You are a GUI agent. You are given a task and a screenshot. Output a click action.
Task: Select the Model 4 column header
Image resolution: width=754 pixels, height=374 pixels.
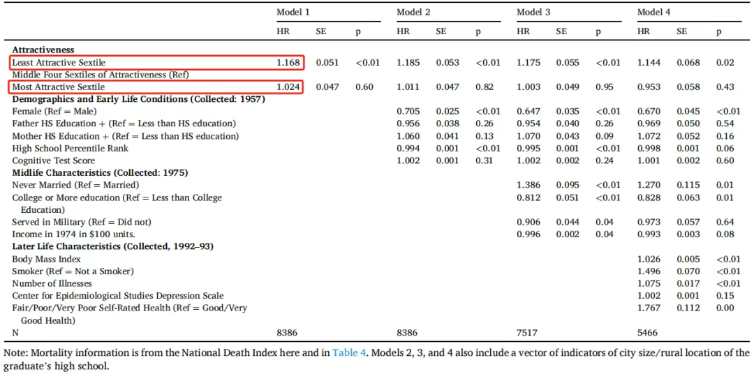(654, 12)
